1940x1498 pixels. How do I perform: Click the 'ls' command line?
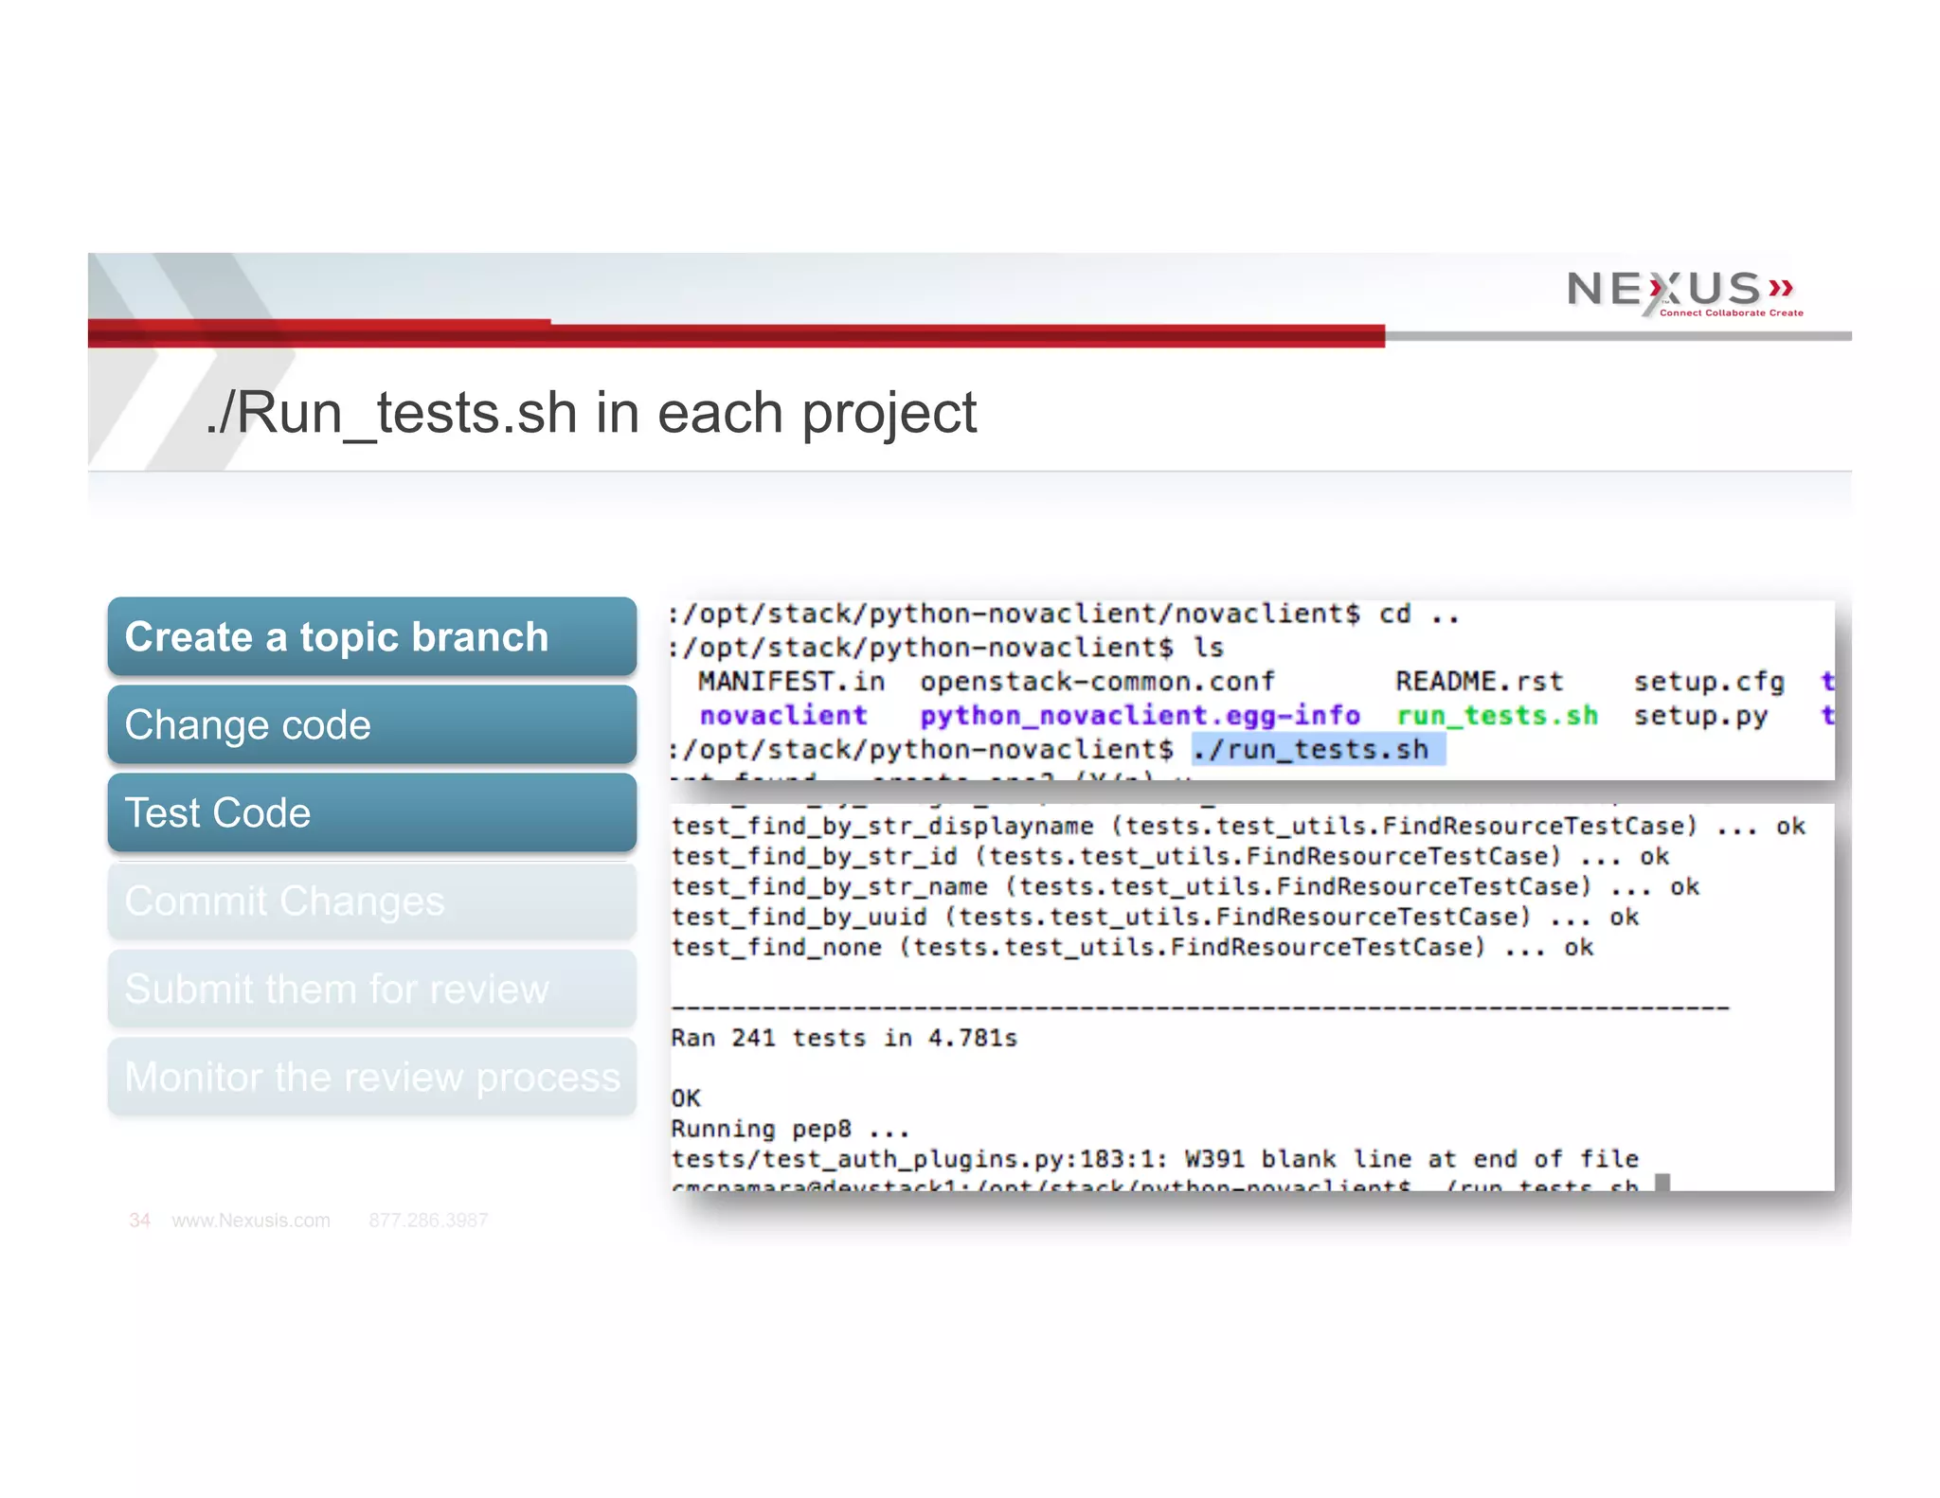tap(946, 648)
